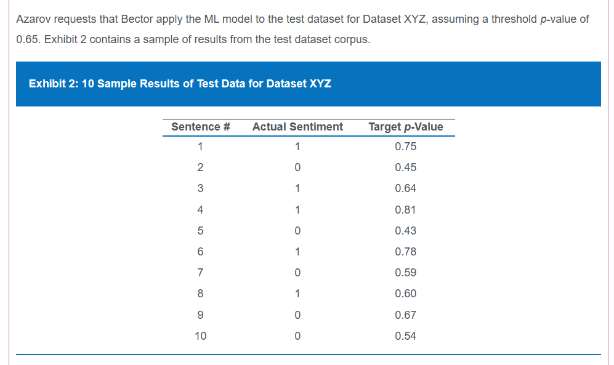614x365 pixels.
Task: Click the 0.60 p-value cell
Action: (405, 294)
